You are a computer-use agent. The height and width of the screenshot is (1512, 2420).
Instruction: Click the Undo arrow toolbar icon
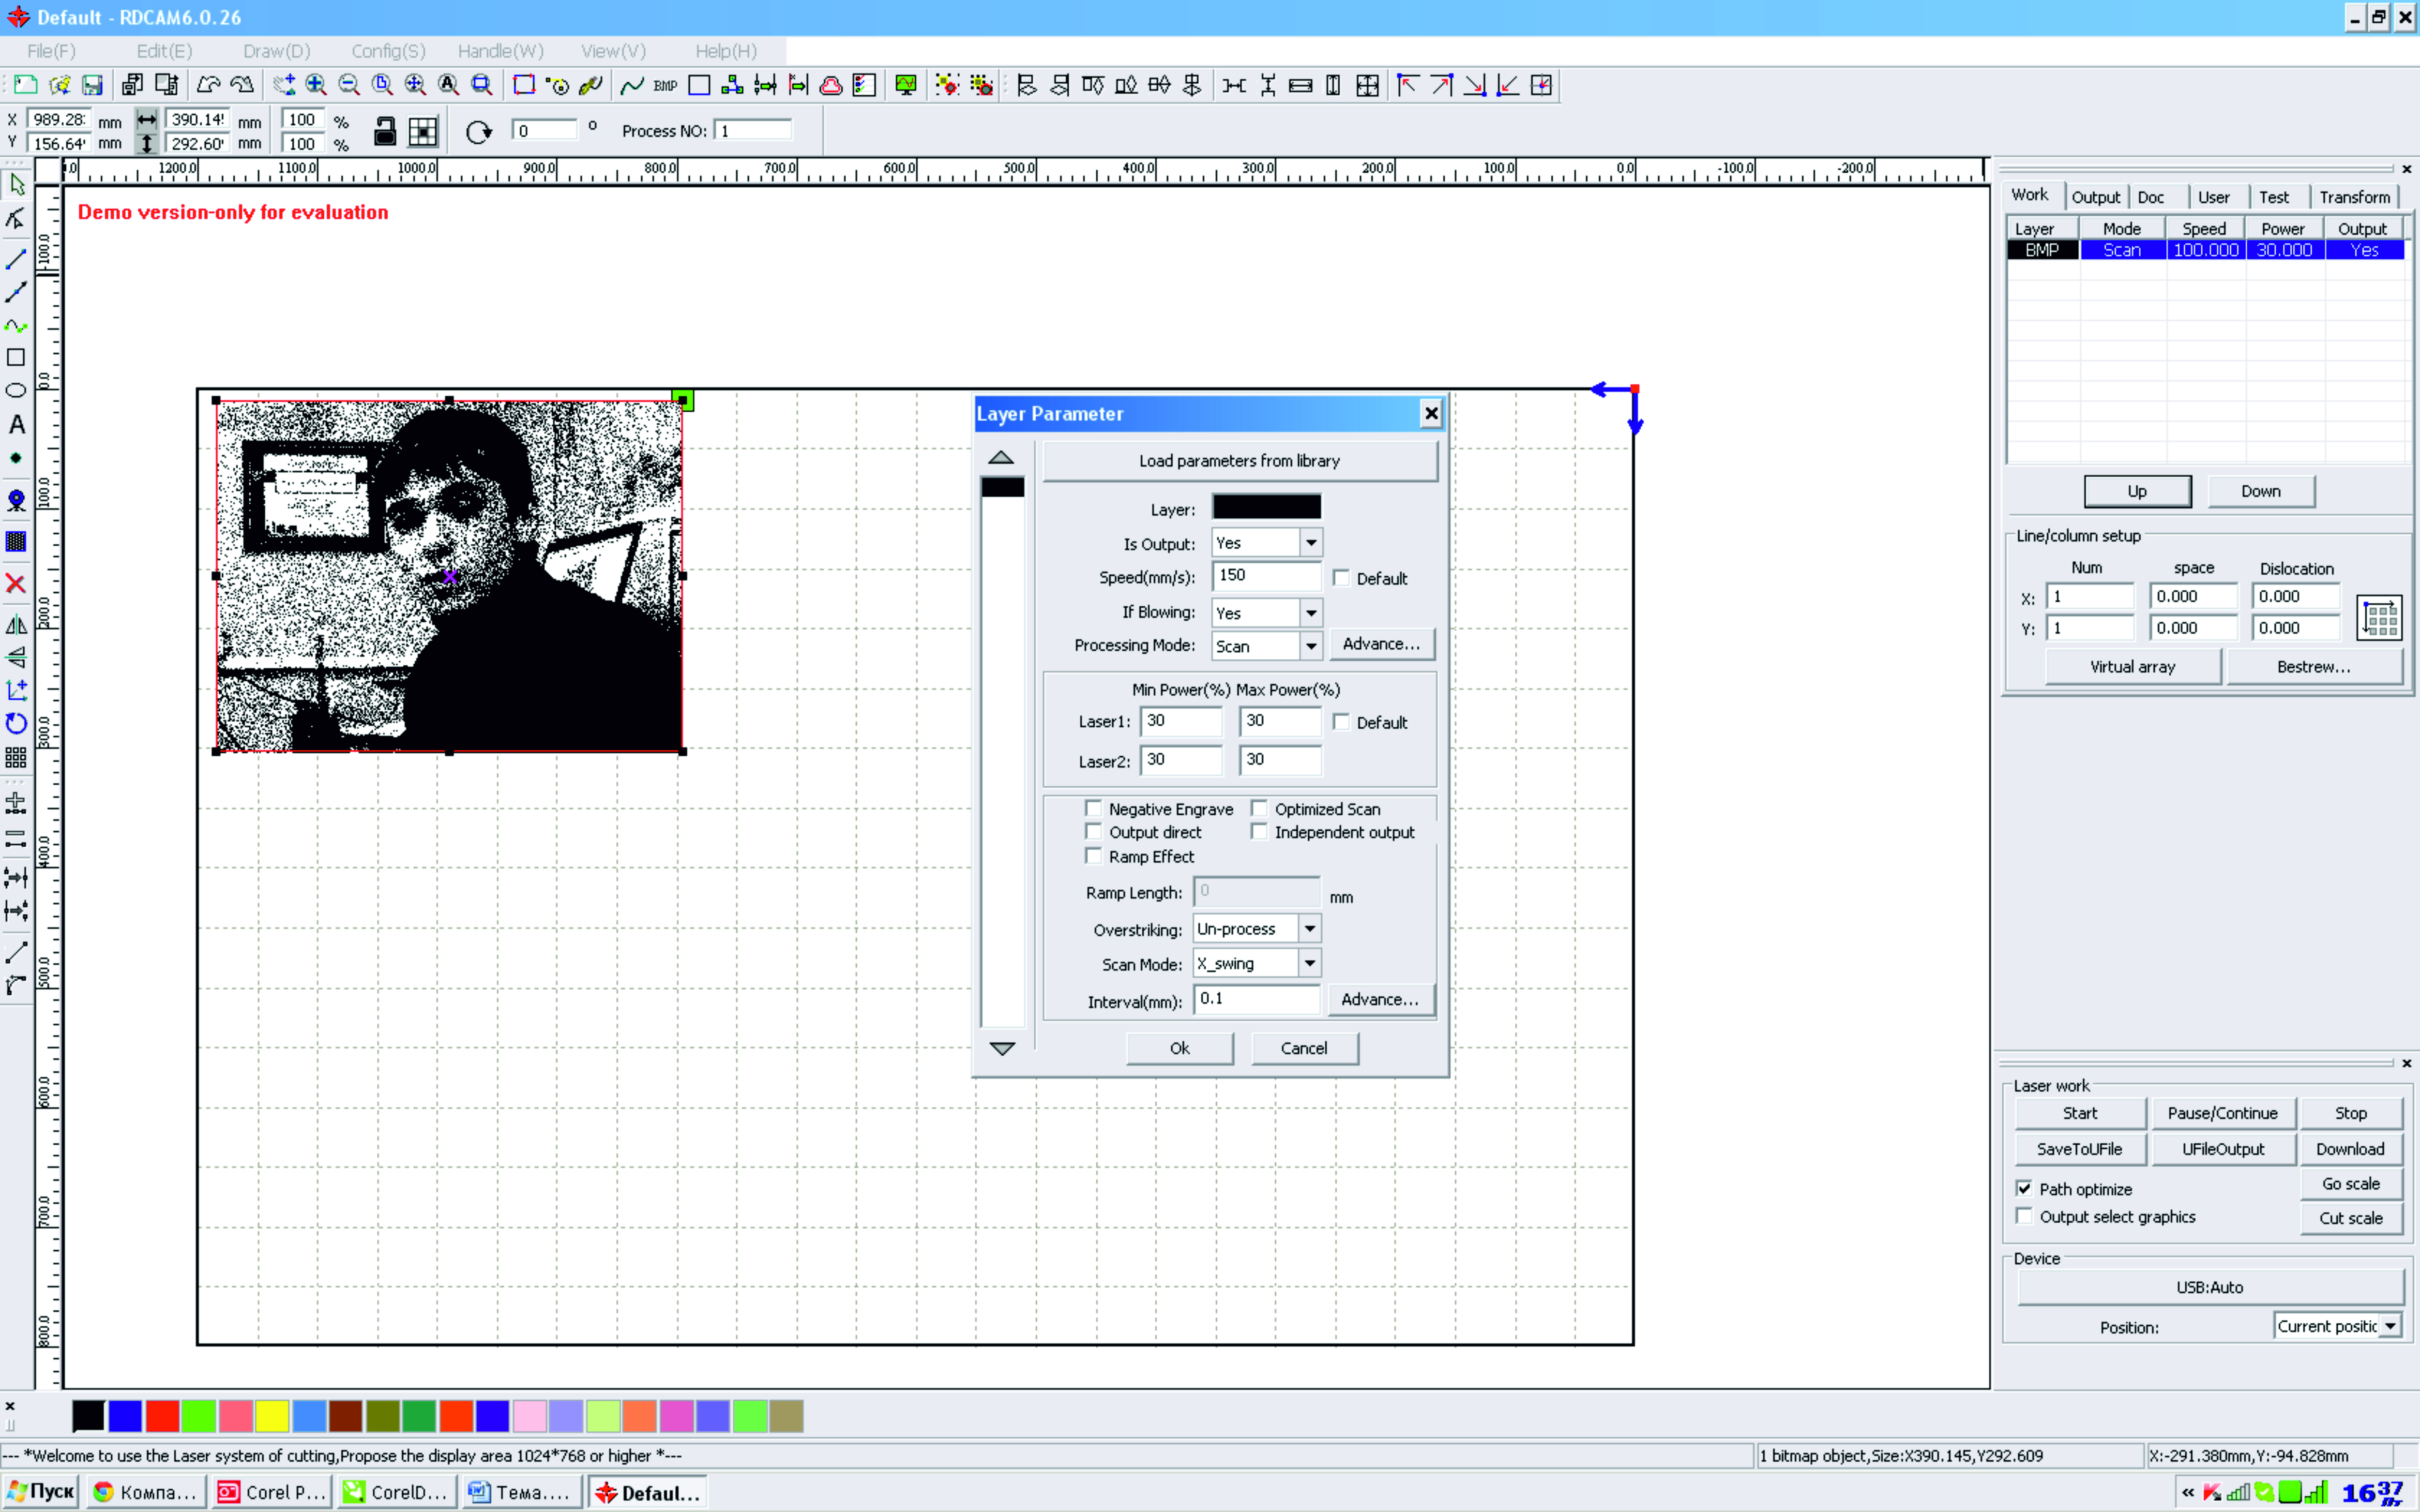[x=208, y=85]
